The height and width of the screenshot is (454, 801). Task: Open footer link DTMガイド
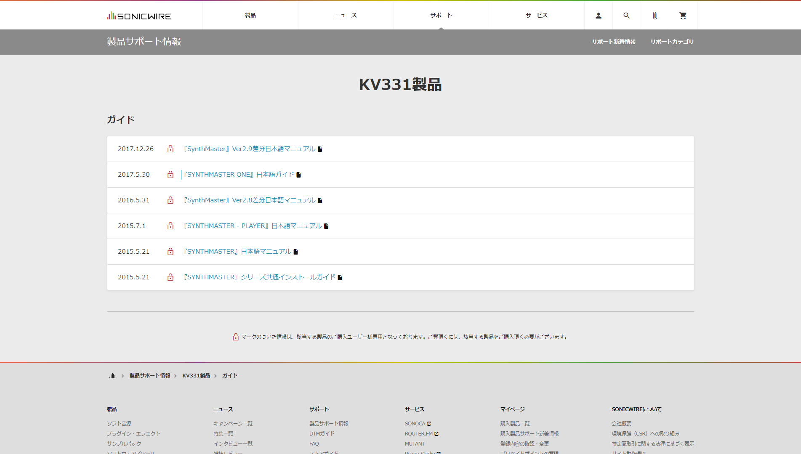[322, 434]
